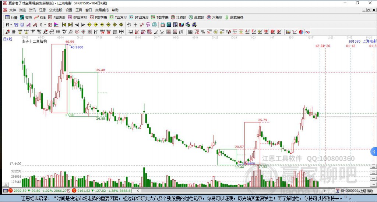Click the colorful triangle play icon

click(56, 25)
